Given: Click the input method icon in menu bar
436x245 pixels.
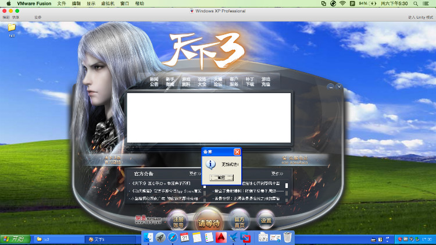Looking at the screenshot, I should (352, 3).
